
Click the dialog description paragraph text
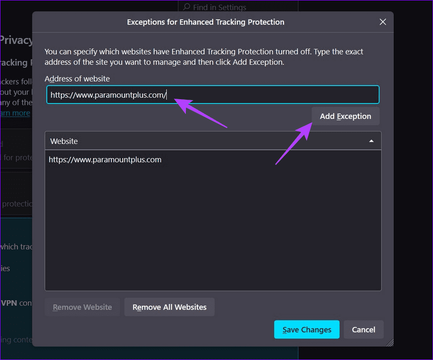[204, 57]
